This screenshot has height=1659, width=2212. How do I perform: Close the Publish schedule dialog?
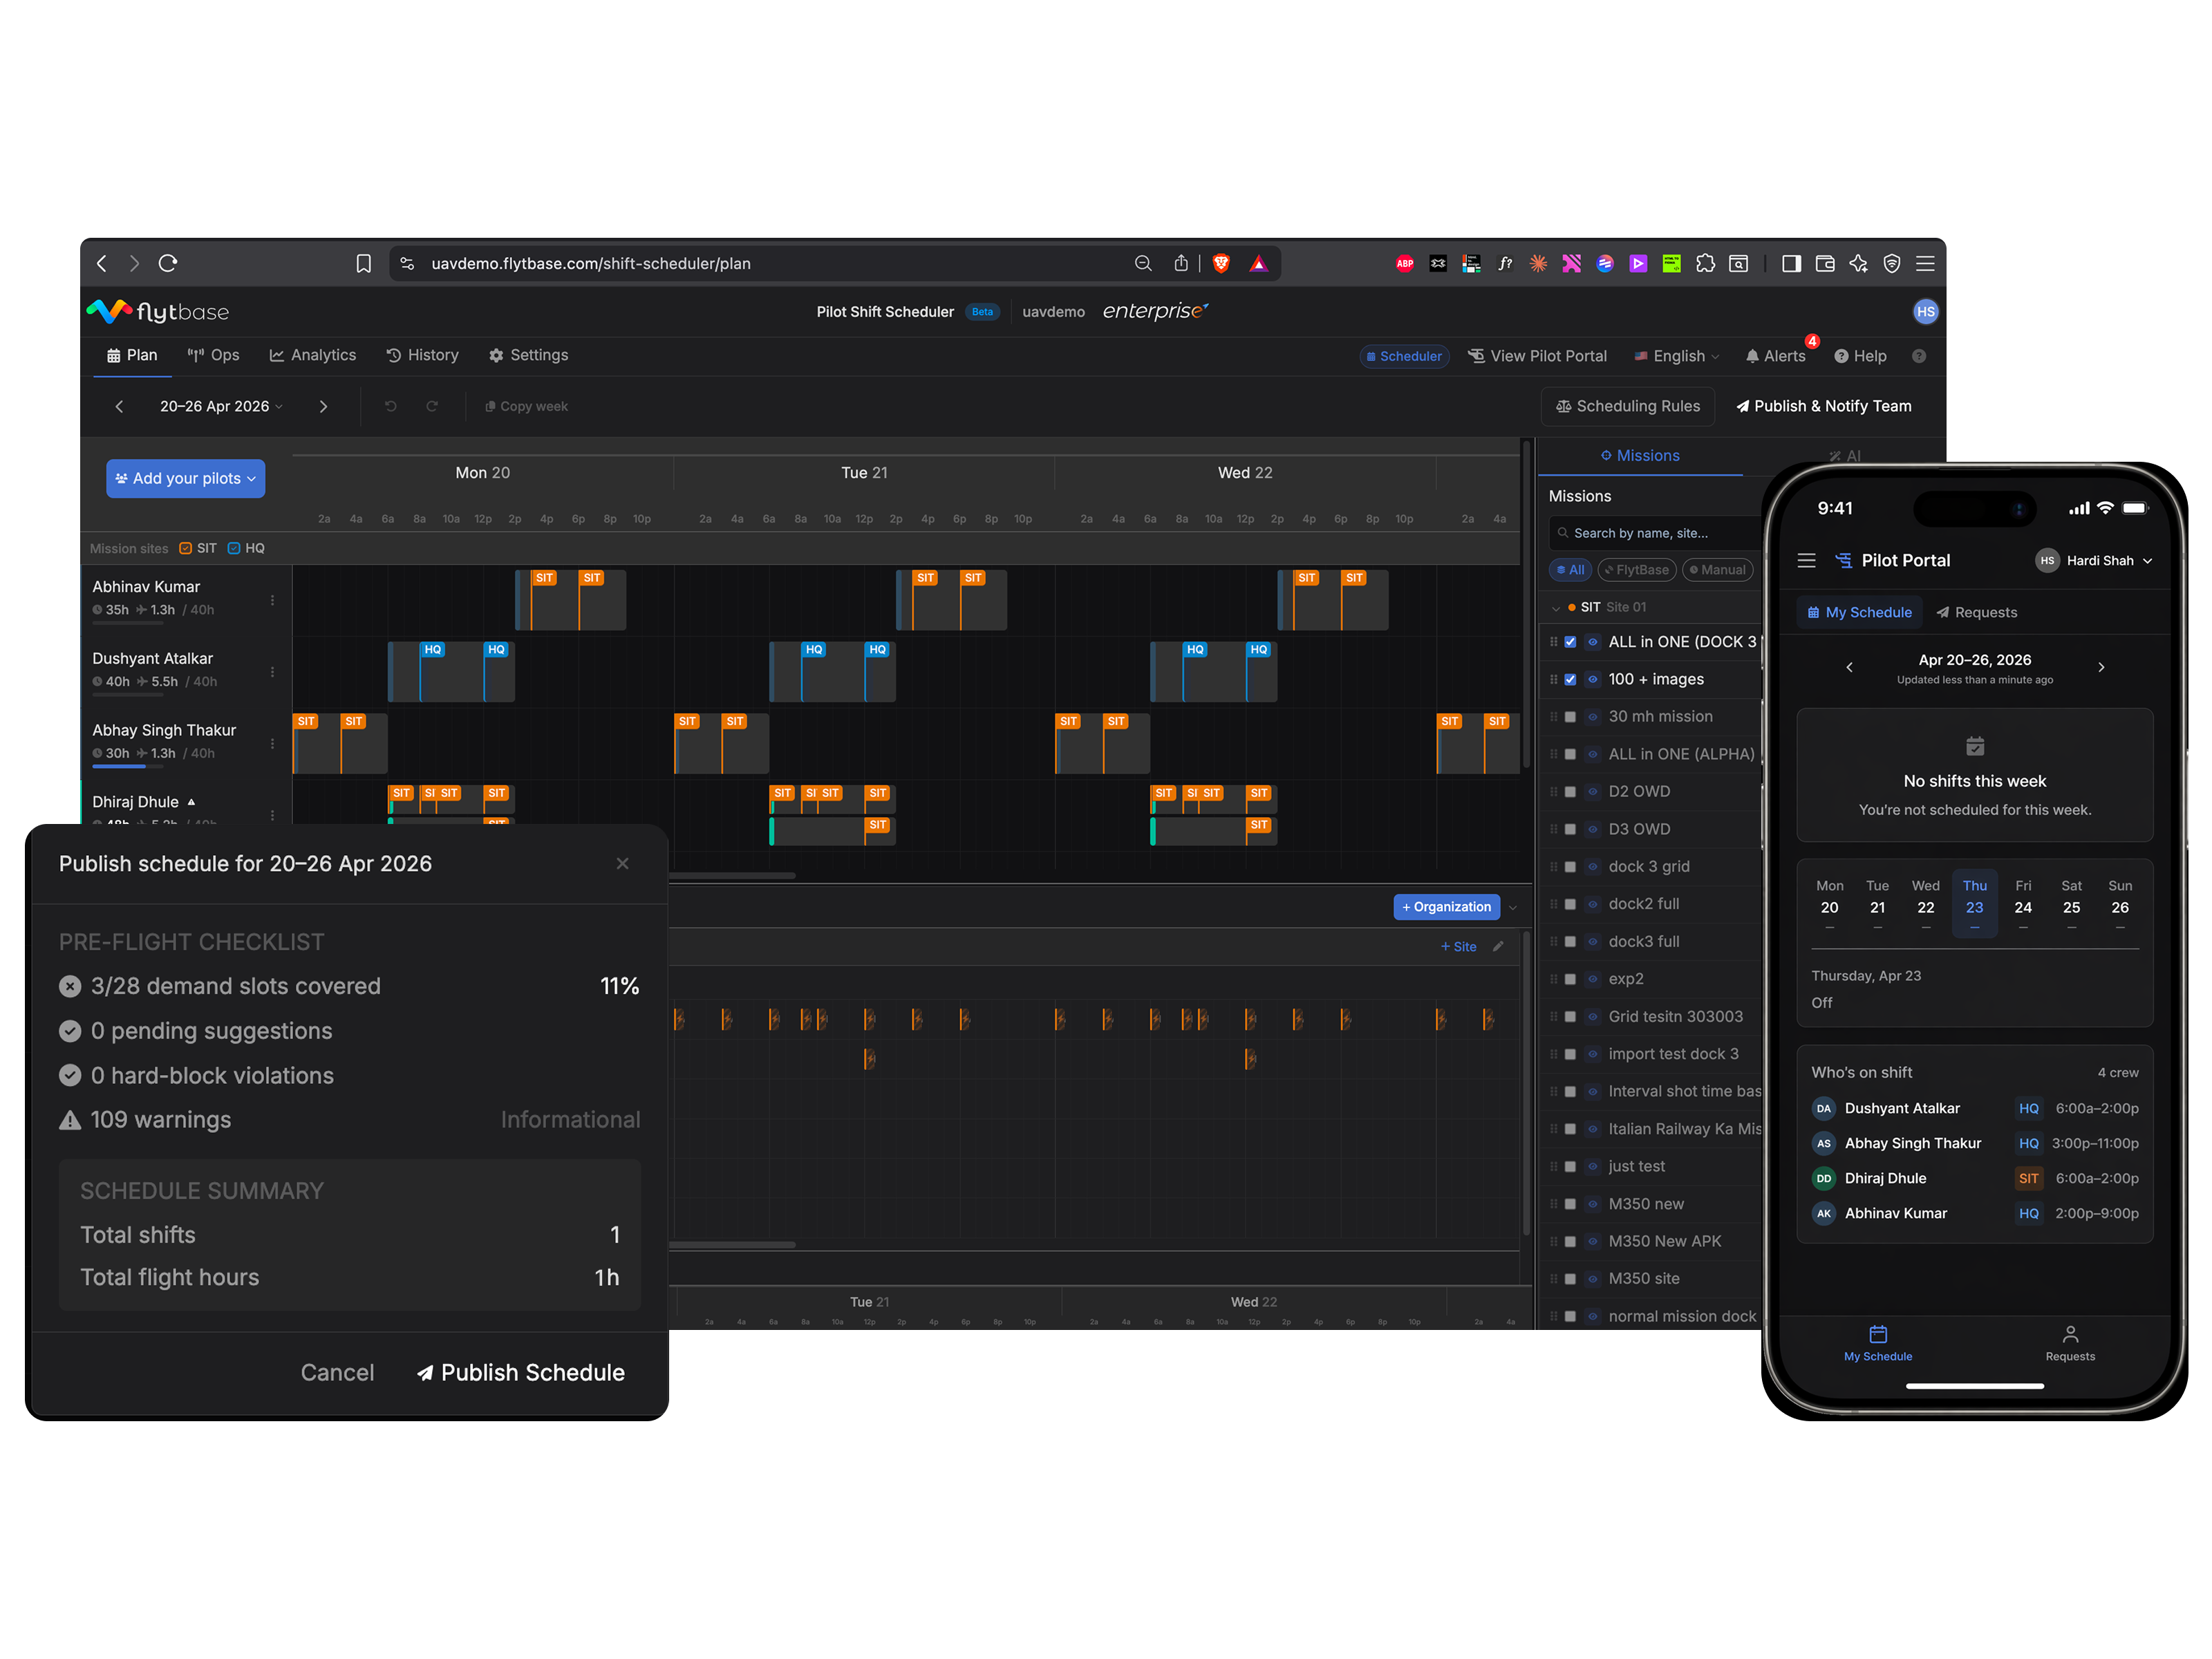tap(622, 863)
